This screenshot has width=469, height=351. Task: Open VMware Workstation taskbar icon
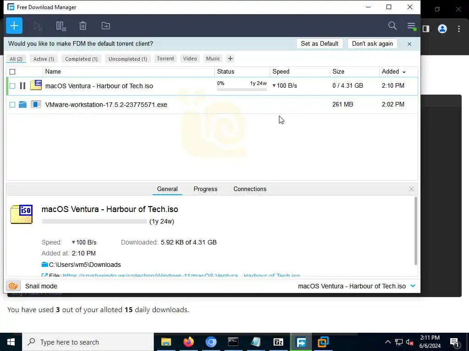coord(323,342)
